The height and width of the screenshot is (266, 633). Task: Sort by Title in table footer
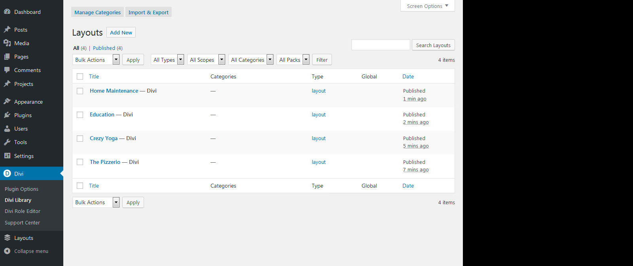pyautogui.click(x=94, y=186)
